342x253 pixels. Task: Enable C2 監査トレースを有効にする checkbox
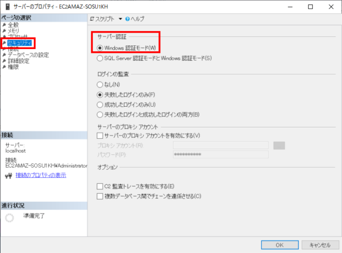(100, 186)
